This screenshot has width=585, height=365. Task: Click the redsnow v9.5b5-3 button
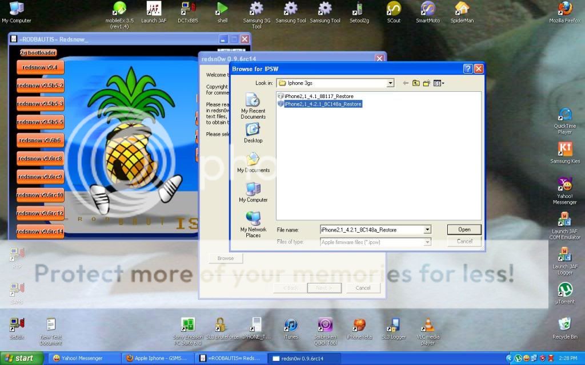[x=40, y=104]
